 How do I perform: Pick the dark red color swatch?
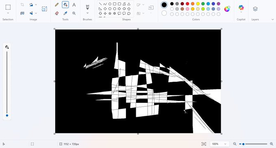pos(183,4)
